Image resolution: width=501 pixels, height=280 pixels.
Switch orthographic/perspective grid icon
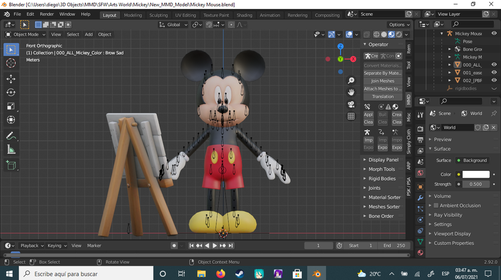pyautogui.click(x=351, y=116)
